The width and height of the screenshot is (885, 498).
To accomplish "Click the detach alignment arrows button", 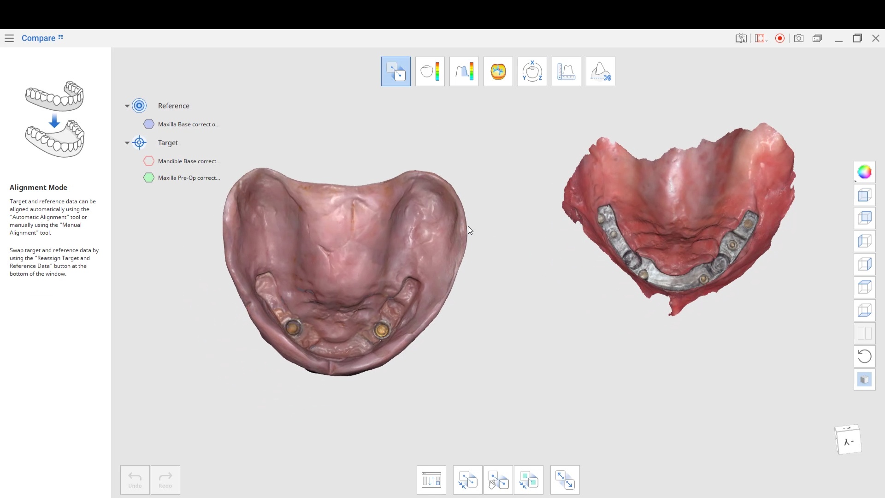I will (565, 480).
